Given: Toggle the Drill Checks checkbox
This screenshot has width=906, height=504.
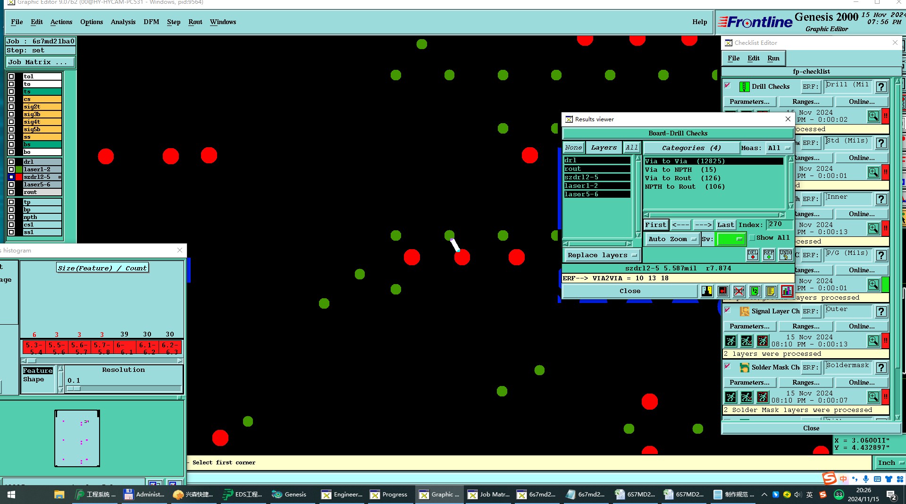Looking at the screenshot, I should [728, 86].
